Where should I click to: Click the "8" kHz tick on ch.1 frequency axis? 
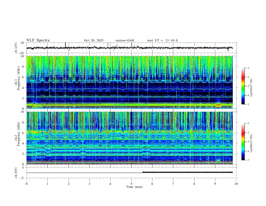click(24, 67)
